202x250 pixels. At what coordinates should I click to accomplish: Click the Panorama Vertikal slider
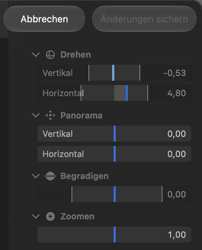tap(114, 134)
